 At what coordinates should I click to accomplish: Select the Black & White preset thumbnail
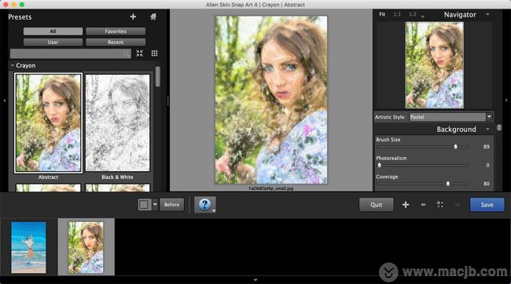(x=117, y=122)
